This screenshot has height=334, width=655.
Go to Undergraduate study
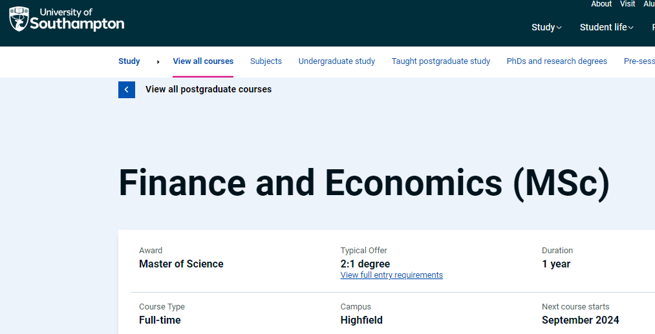[337, 61]
